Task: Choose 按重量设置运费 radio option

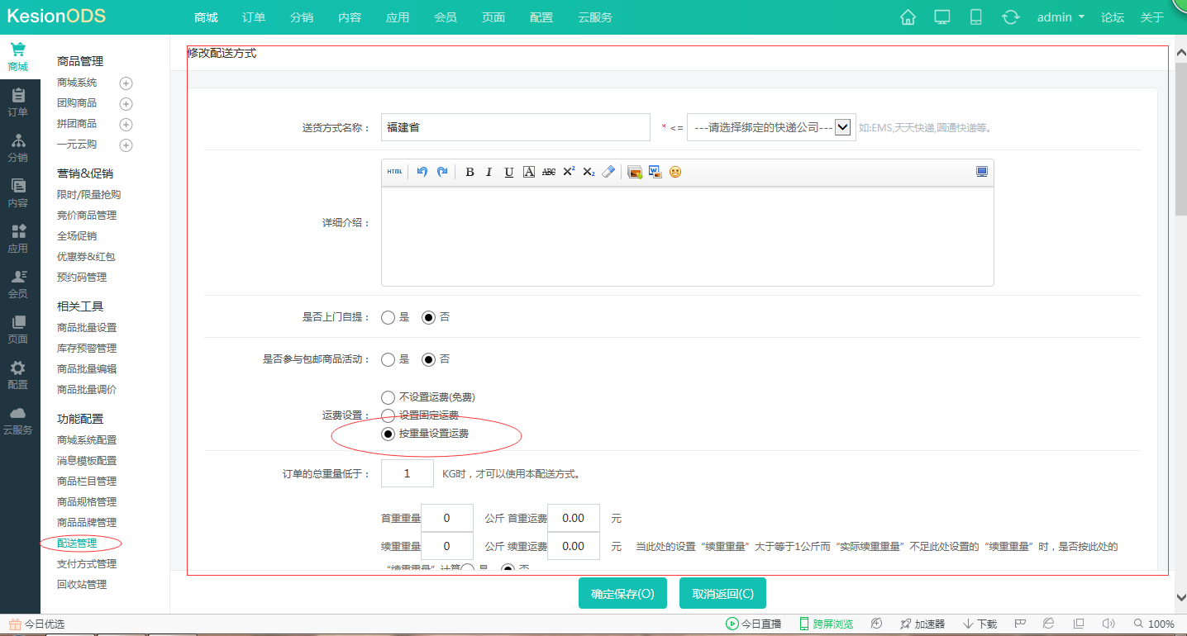Action: point(388,434)
